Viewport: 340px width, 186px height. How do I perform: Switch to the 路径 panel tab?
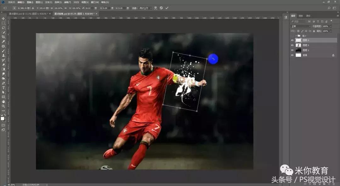(x=308, y=16)
